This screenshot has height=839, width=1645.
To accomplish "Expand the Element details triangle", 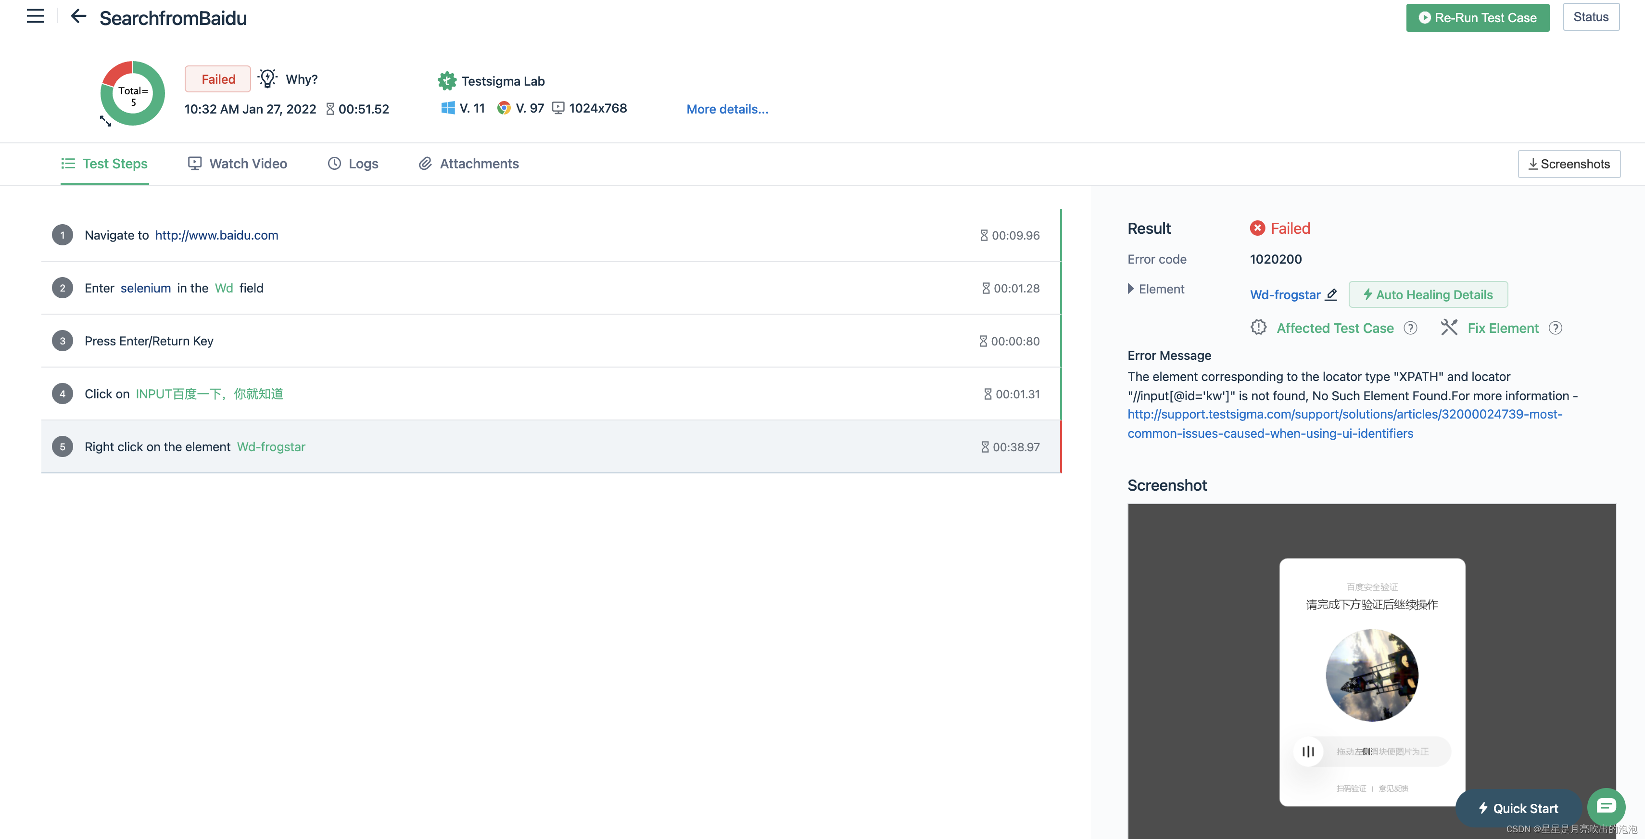I will click(x=1131, y=289).
